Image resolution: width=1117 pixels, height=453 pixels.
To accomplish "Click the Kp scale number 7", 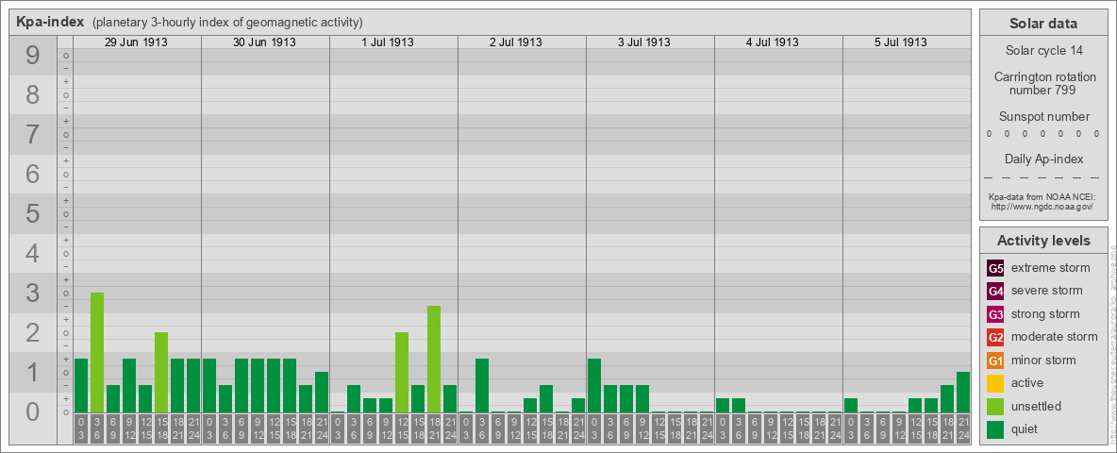I will 33,135.
